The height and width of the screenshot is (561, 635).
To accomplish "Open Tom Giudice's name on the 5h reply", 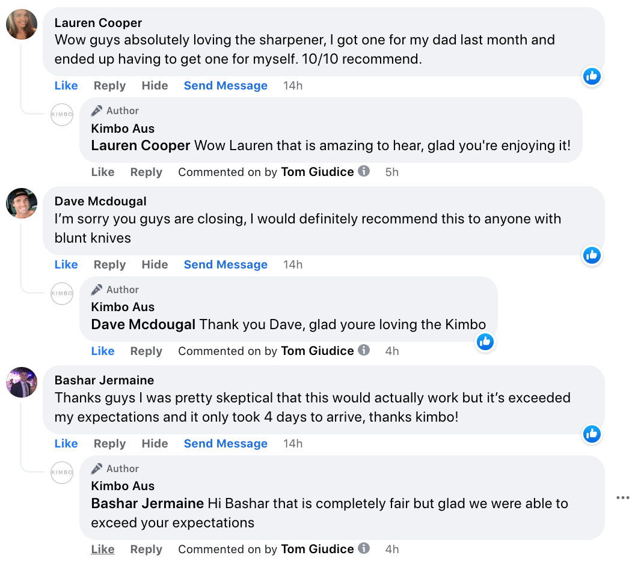I will pyautogui.click(x=317, y=172).
